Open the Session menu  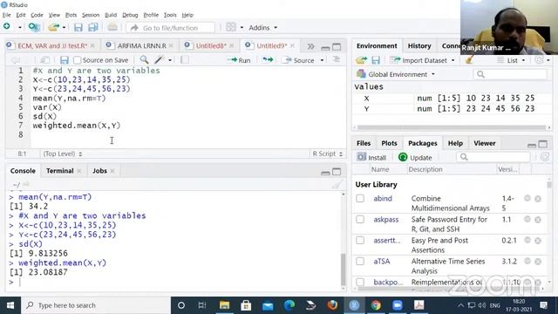91,15
